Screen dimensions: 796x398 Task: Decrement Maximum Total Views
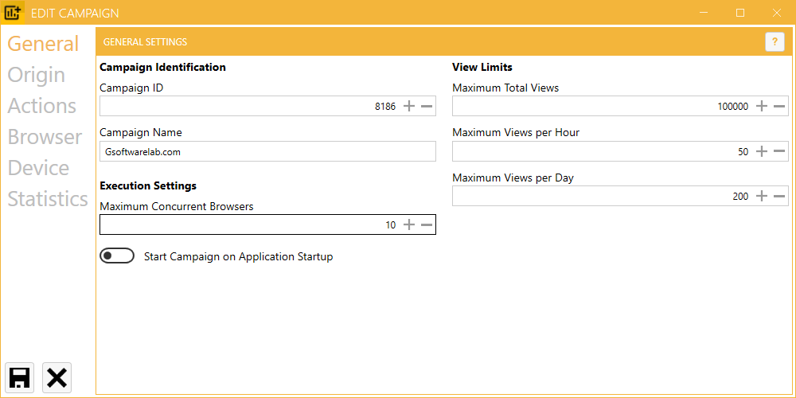tap(779, 106)
